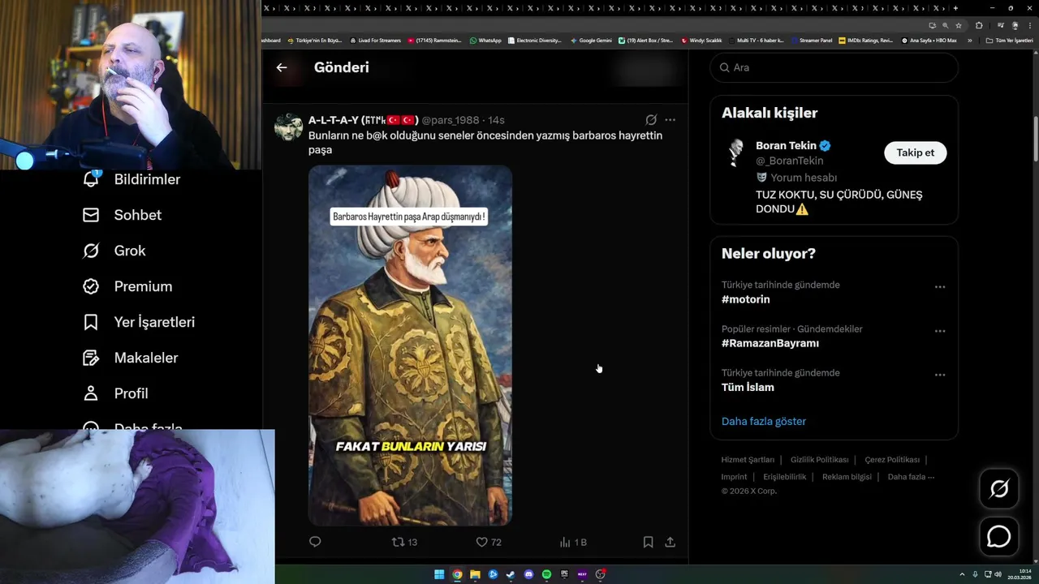
Task: View post analytics showing 1 B
Action: 573,542
